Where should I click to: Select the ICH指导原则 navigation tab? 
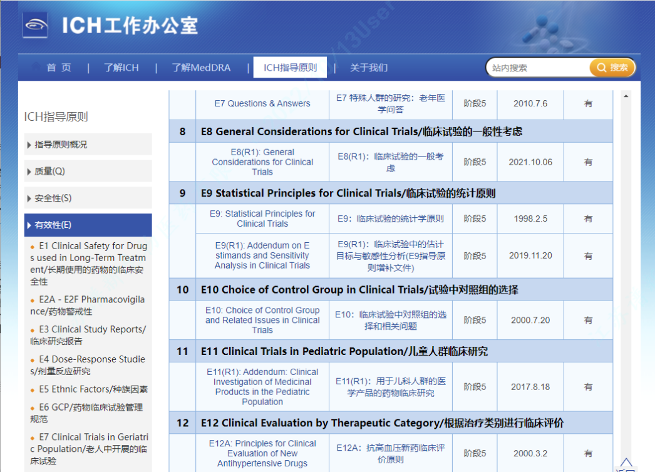click(x=290, y=67)
